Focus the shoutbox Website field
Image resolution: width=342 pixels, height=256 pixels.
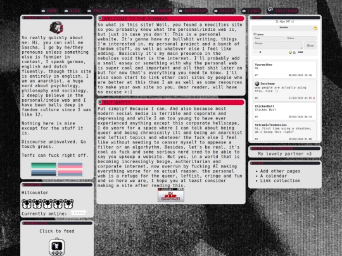pos(301,39)
